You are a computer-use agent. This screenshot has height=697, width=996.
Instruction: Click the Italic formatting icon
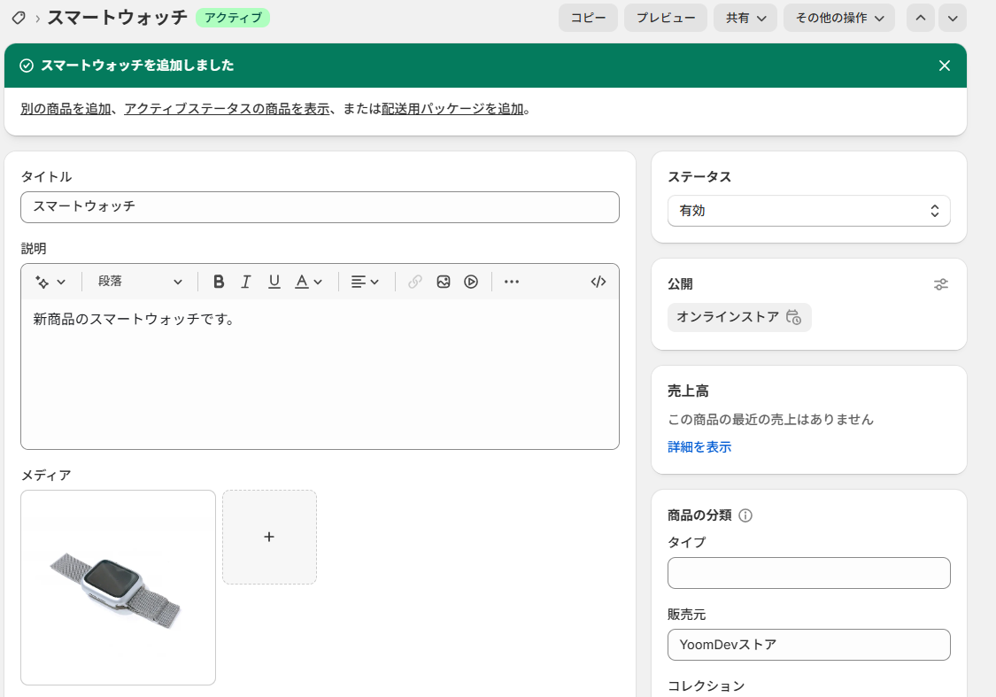tap(246, 282)
